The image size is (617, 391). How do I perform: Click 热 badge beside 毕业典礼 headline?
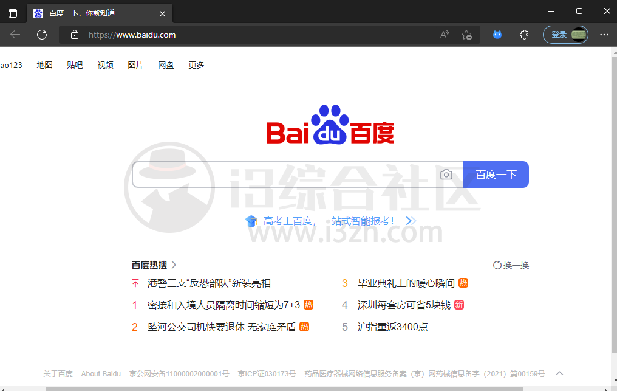tap(463, 283)
